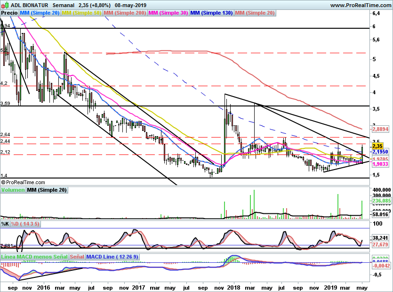Screen dimensions: 393x292
Task: Click the 38,241 stochastic value
Action: pos(380,238)
